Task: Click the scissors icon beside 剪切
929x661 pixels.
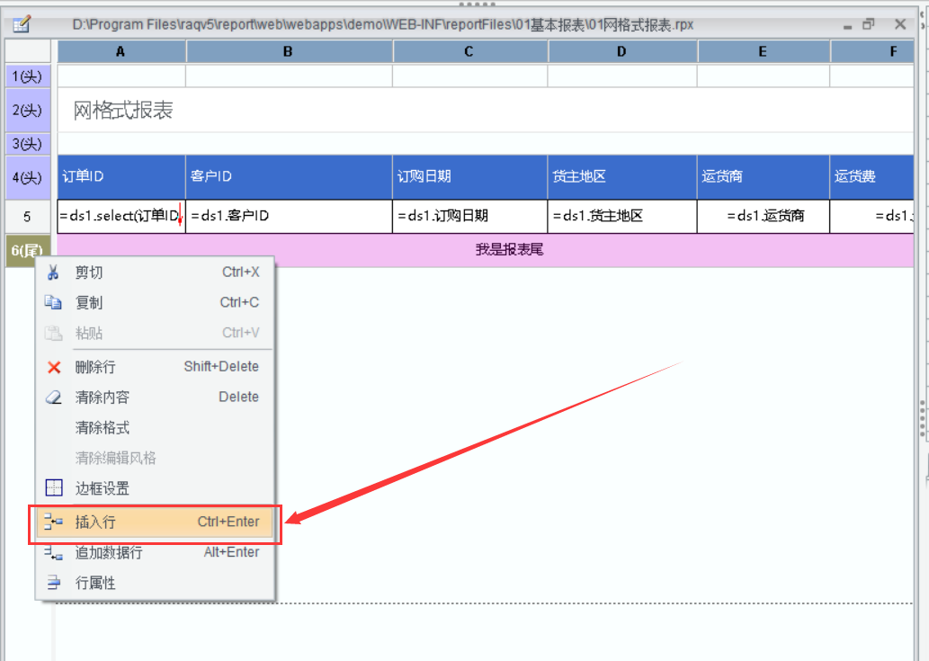Action: click(54, 272)
